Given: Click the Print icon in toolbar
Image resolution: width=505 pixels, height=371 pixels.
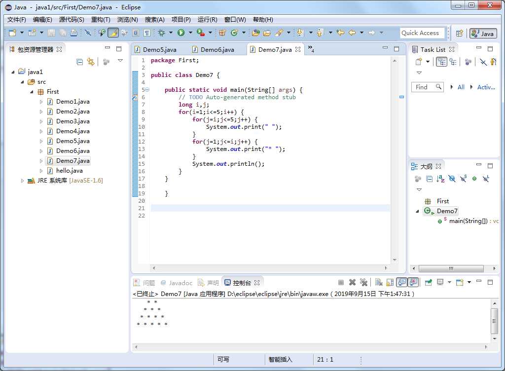Looking at the screenshot, I should [74, 33].
